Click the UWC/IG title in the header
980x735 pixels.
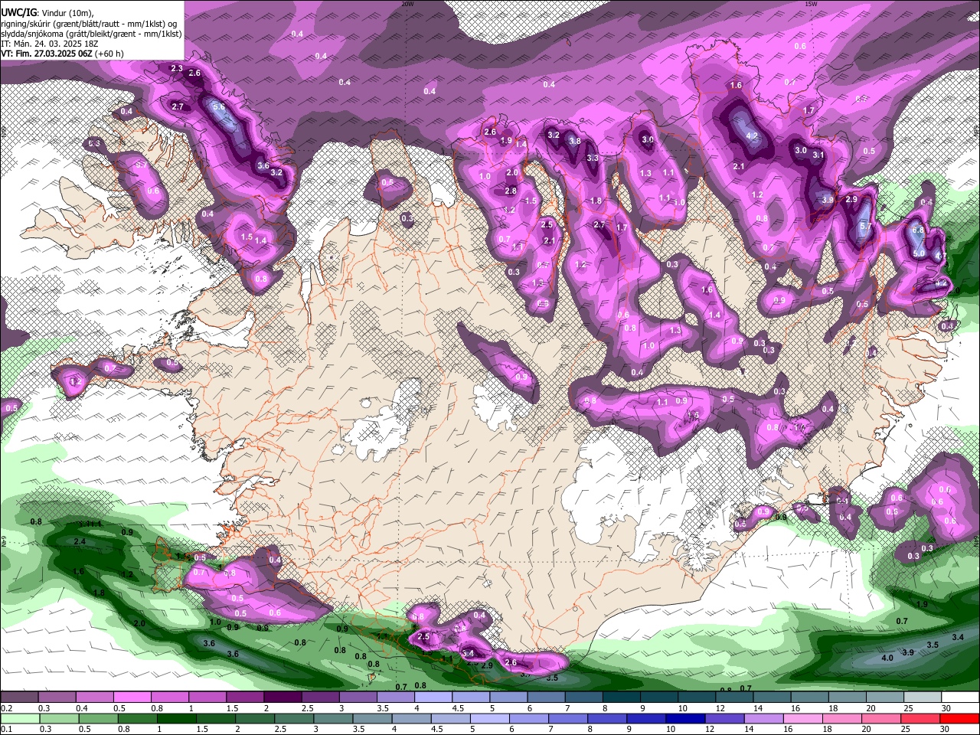click(18, 12)
